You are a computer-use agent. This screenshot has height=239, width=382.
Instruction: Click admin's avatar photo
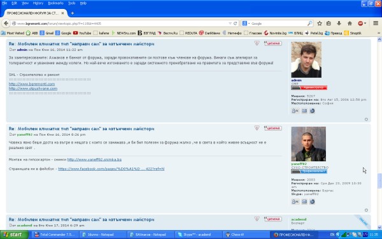(306, 60)
